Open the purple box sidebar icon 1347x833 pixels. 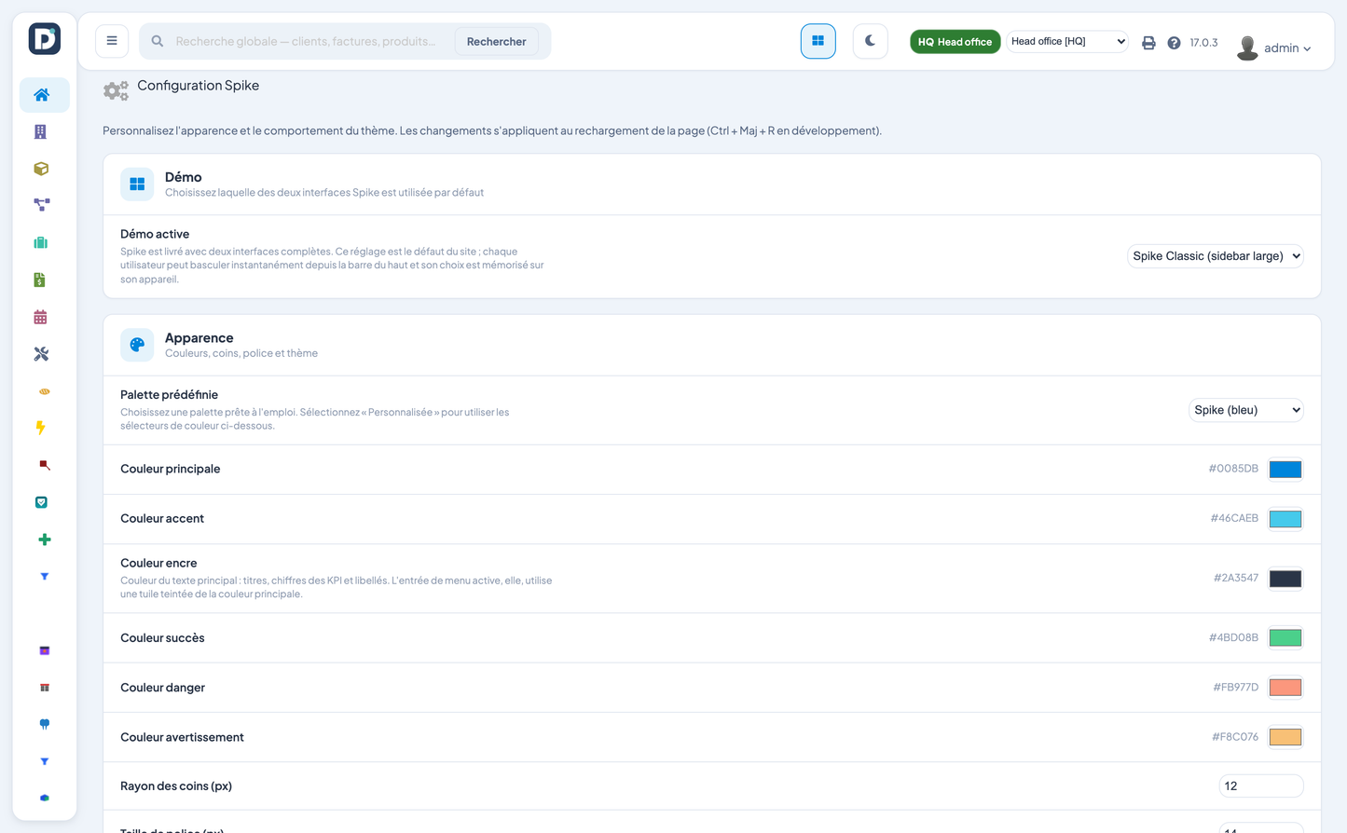coord(44,650)
